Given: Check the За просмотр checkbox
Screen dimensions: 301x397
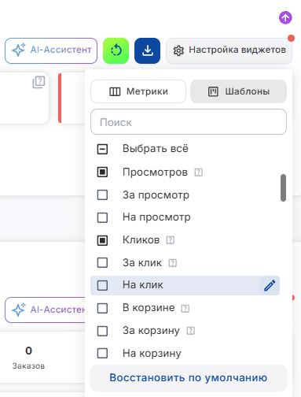Looking at the screenshot, I should coord(102,195).
